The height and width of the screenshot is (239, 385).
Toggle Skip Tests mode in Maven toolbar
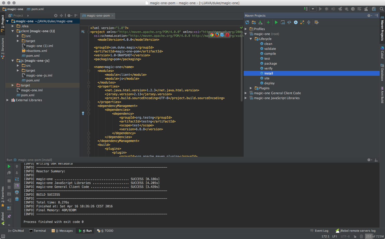coord(296,23)
